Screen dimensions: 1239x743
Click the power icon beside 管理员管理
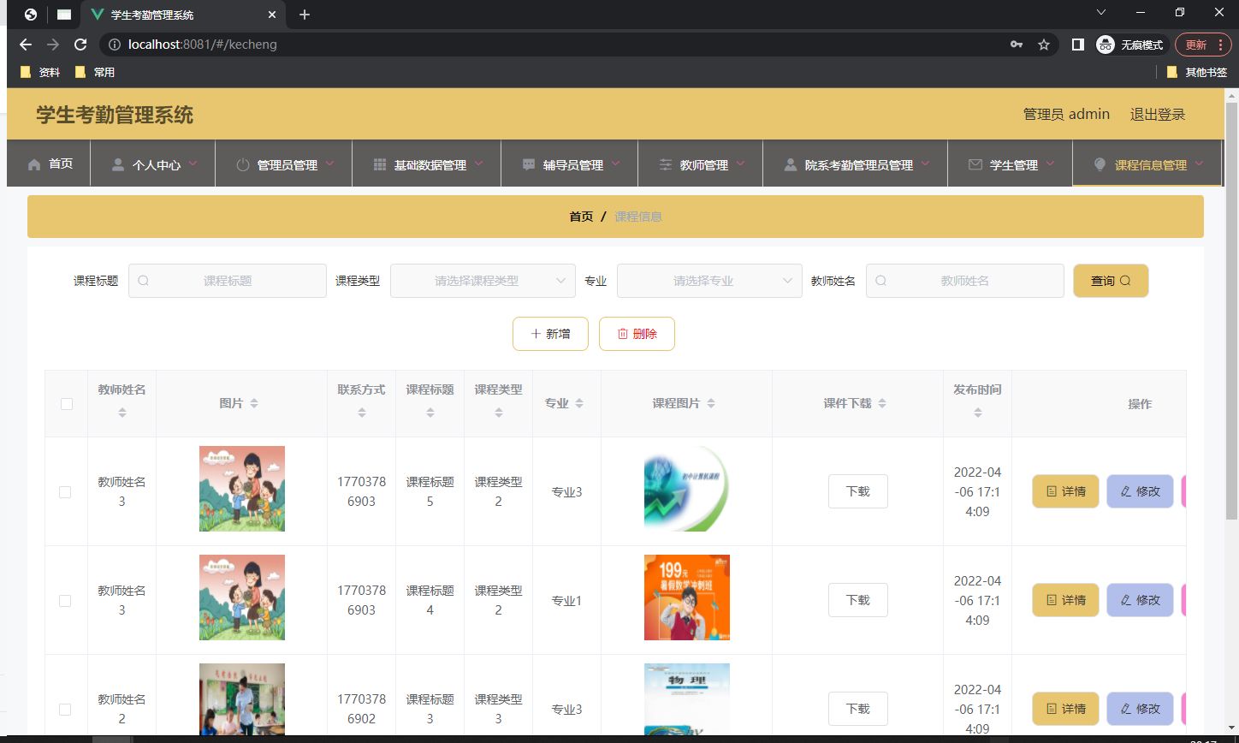pyautogui.click(x=243, y=165)
